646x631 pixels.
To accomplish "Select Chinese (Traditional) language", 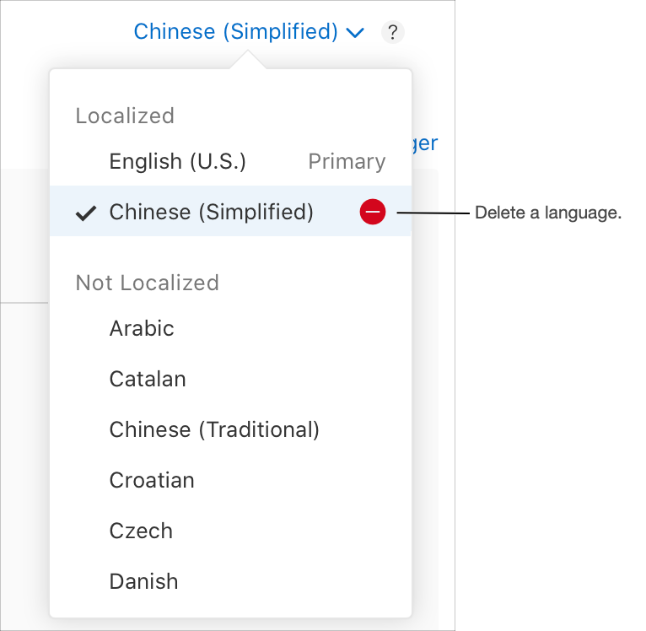I will pyautogui.click(x=214, y=429).
